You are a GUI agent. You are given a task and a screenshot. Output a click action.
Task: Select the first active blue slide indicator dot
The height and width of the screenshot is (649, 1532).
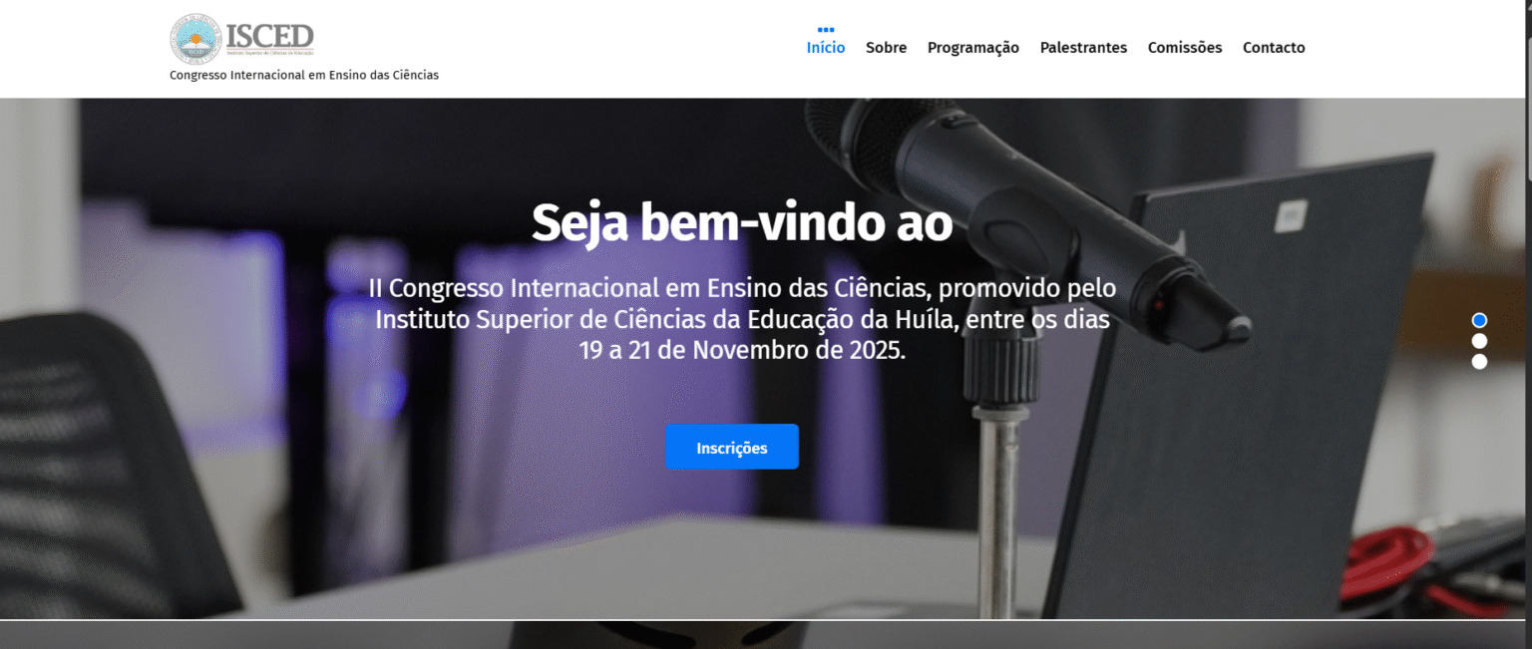(1479, 320)
